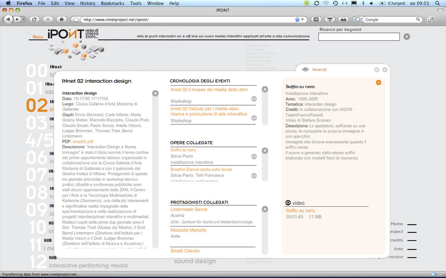This screenshot has height=278, width=446.
Task: Click the overlapping squares toolbar icon
Action: click(431, 19)
